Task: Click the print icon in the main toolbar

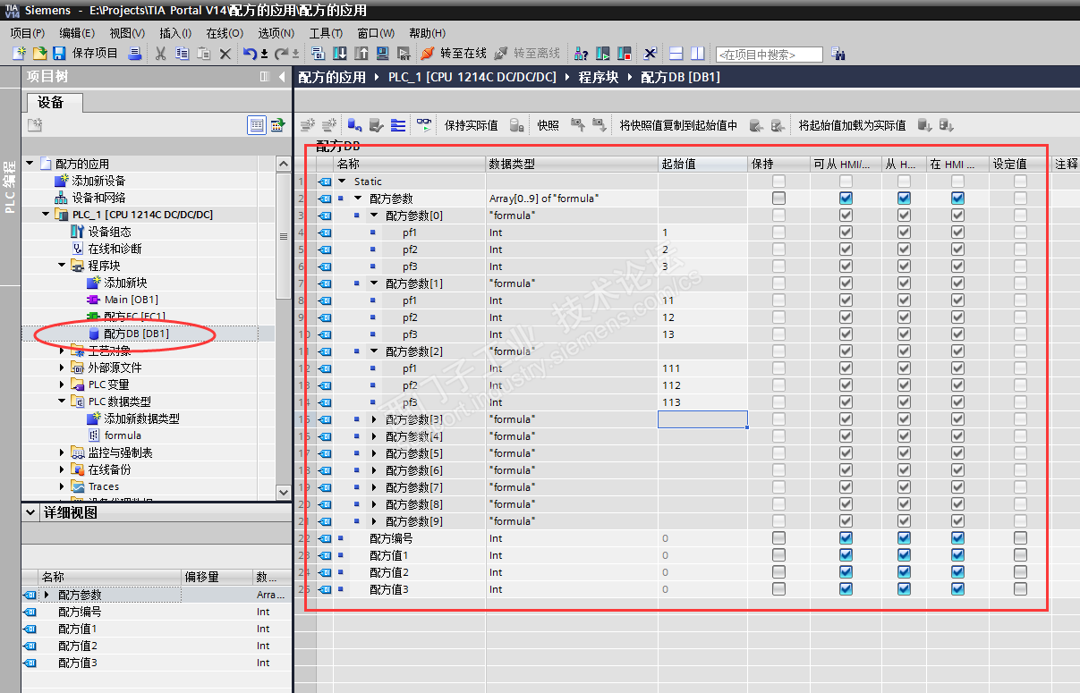Action: [x=135, y=54]
